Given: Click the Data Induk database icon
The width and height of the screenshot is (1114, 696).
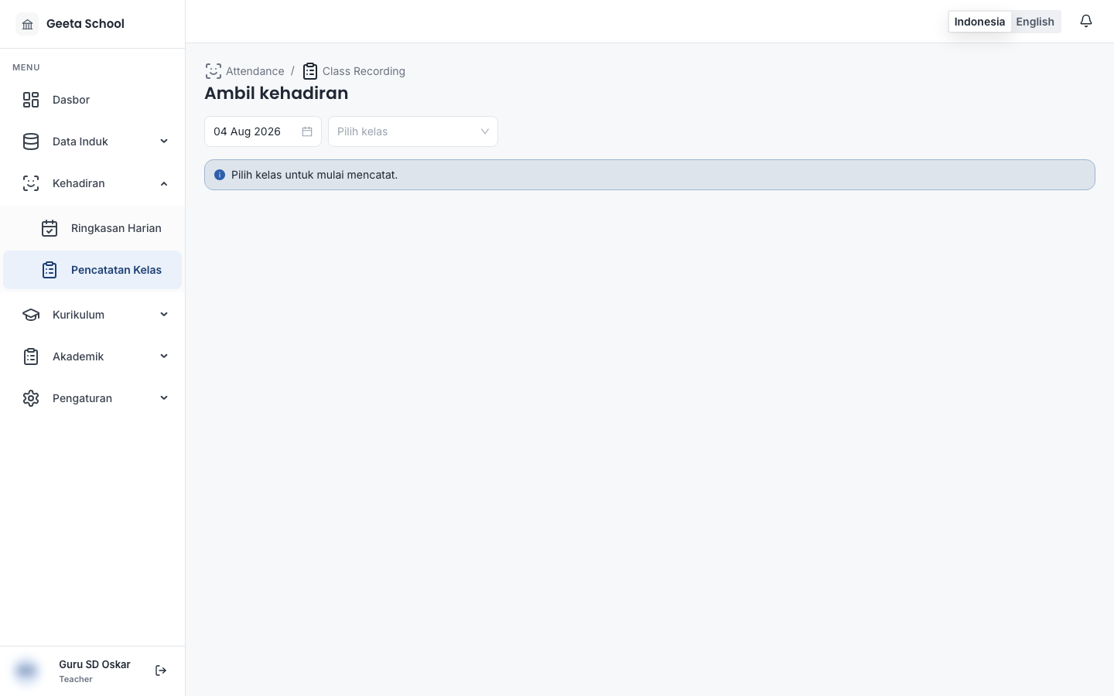Looking at the screenshot, I should click(31, 142).
